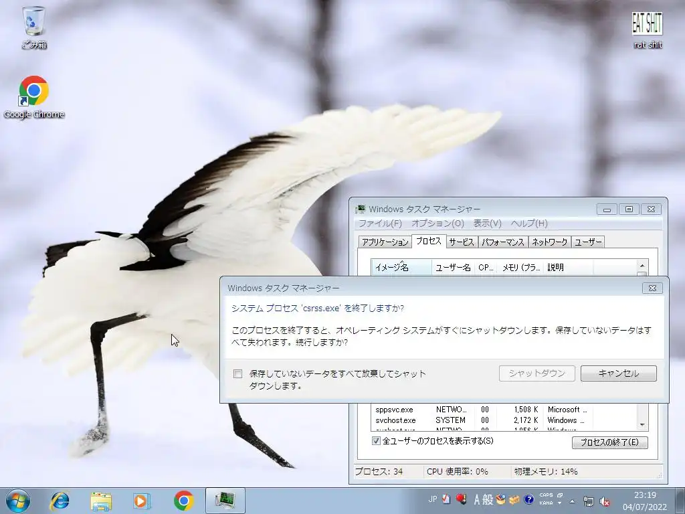Click the プロセスの終了(E) button
Viewport: 685px width, 514px height.
pyautogui.click(x=610, y=442)
